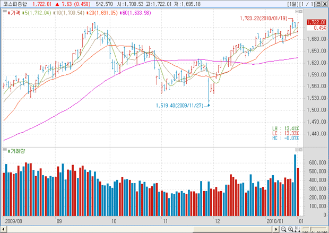Click the volume pane grip handle icon
The height and width of the screenshot is (233, 329).
[5, 149]
